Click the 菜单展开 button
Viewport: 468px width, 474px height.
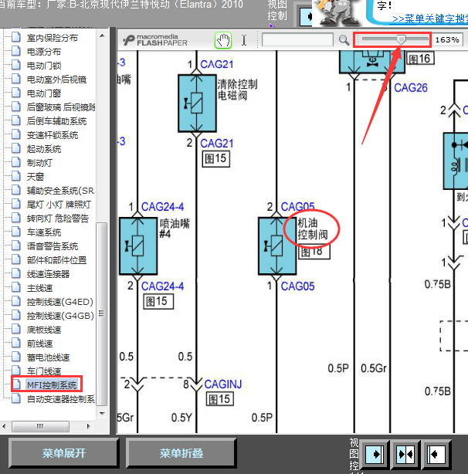(x=64, y=453)
